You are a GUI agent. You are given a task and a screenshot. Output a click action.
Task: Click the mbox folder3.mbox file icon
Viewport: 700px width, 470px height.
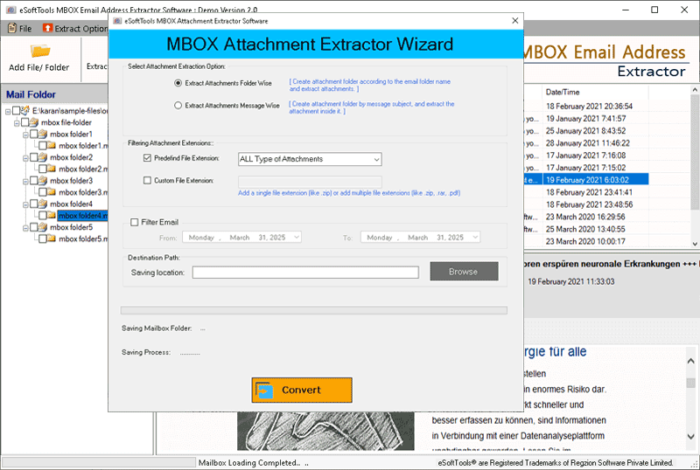click(x=52, y=192)
